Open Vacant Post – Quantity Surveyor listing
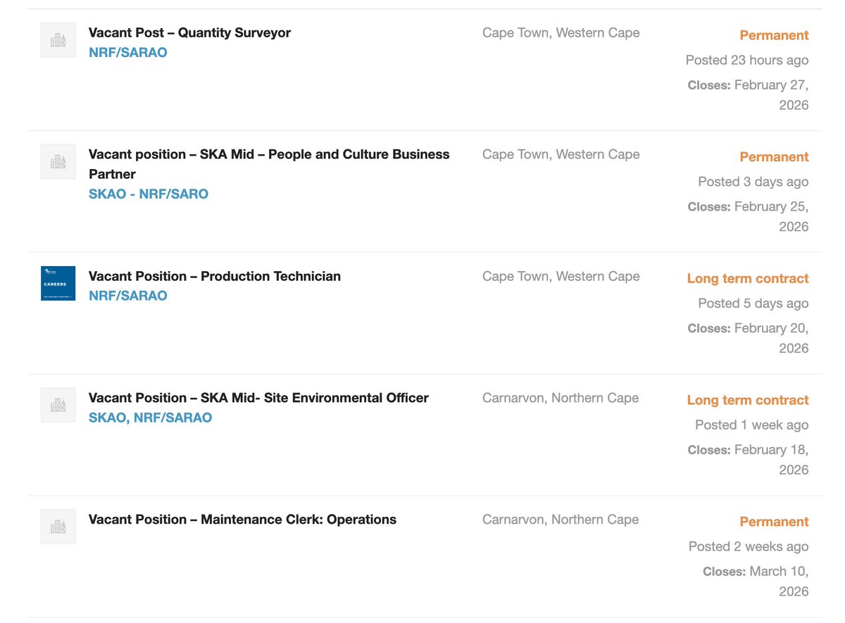 click(189, 32)
